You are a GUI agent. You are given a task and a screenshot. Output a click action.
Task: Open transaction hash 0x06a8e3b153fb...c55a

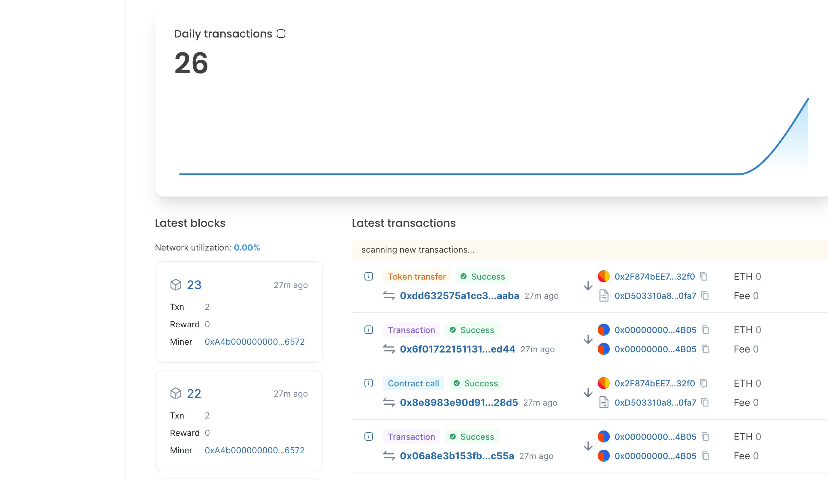click(x=457, y=456)
